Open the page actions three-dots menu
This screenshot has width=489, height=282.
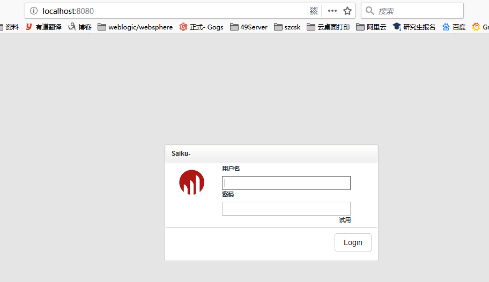(332, 11)
